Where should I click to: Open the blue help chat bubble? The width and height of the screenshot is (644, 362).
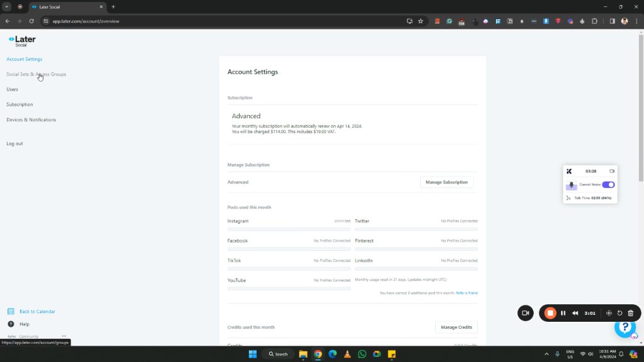click(625, 327)
